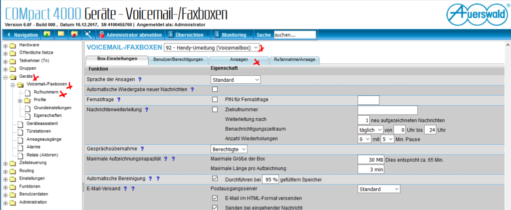This screenshot has height=210, width=511.
Task: Open Alarme in navigation tree
Action: click(x=33, y=147)
